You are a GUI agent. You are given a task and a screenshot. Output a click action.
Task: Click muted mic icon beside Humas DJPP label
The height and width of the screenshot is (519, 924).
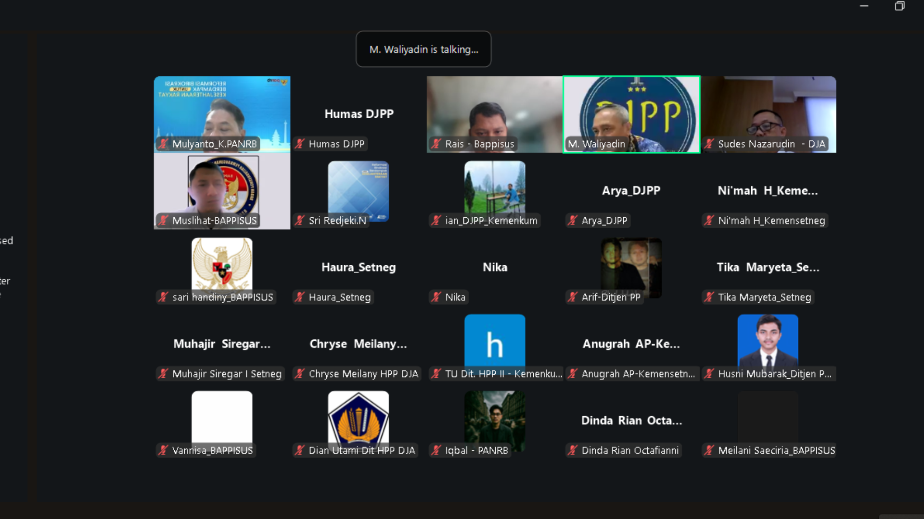tap(299, 144)
